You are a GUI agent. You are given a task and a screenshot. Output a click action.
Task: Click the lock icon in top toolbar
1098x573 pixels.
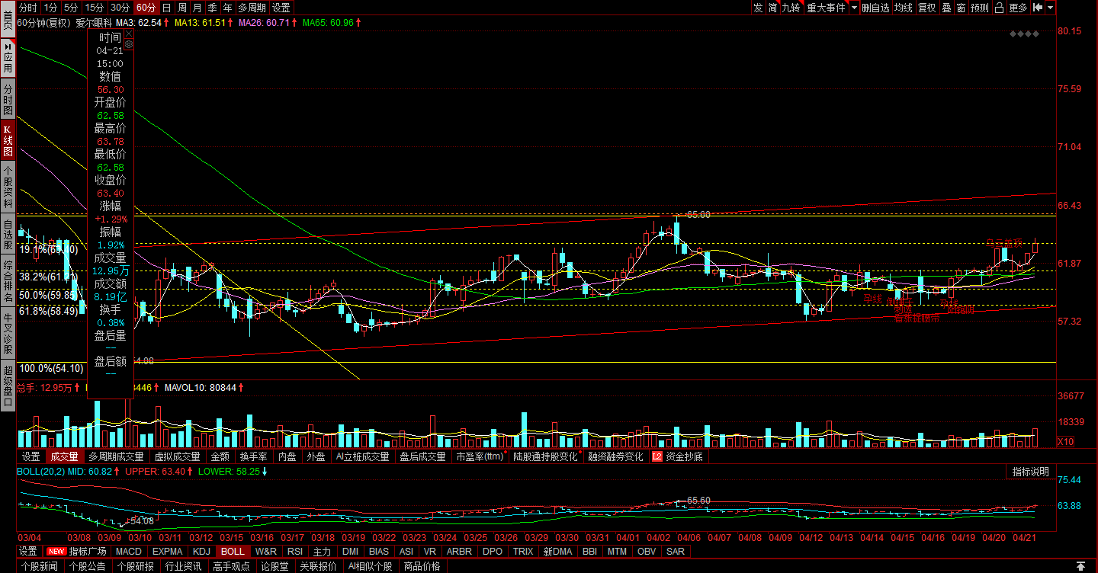tap(1000, 8)
